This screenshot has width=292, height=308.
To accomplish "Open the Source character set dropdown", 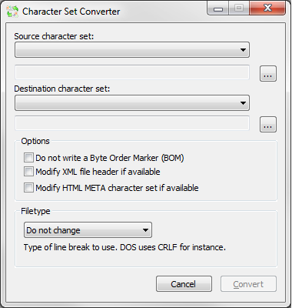I will pyautogui.click(x=132, y=50).
